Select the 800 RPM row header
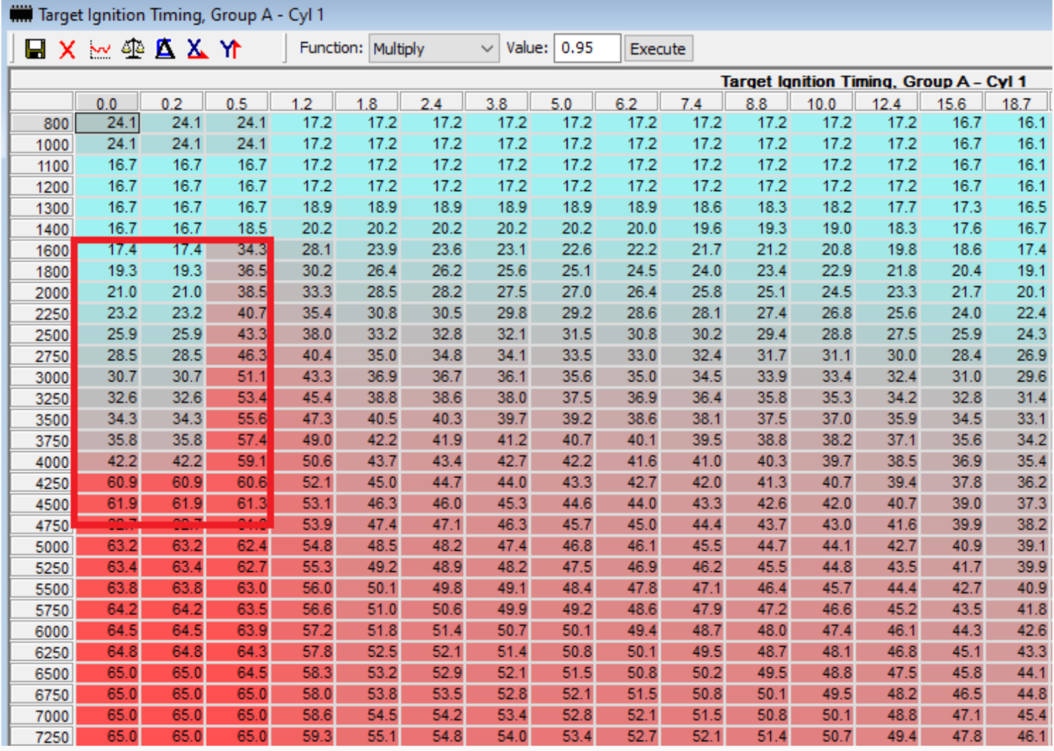 (x=43, y=123)
